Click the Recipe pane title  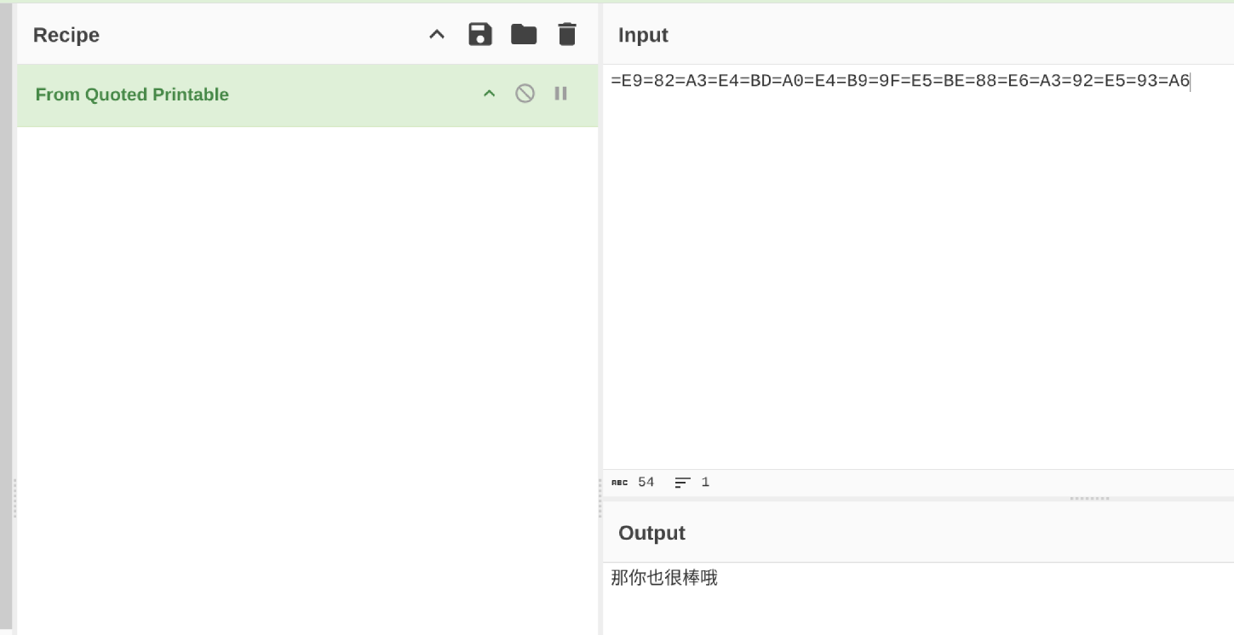(x=66, y=35)
